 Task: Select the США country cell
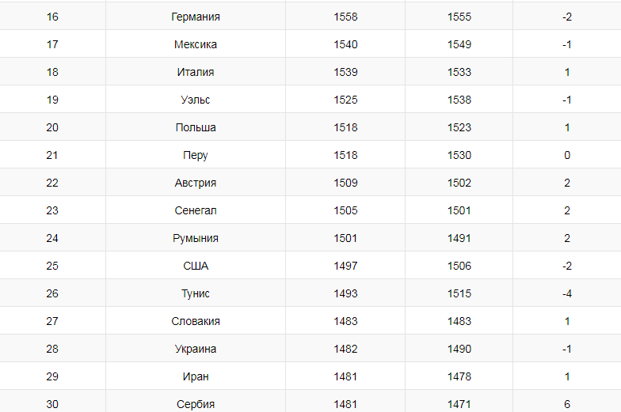tap(196, 266)
